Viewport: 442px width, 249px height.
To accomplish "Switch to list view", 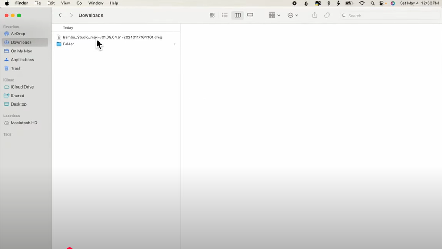I will (x=224, y=15).
